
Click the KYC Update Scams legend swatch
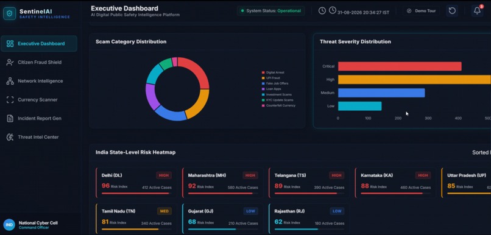pos(263,100)
